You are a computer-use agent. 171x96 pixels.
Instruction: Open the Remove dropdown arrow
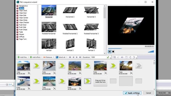pyautogui.click(x=53, y=57)
